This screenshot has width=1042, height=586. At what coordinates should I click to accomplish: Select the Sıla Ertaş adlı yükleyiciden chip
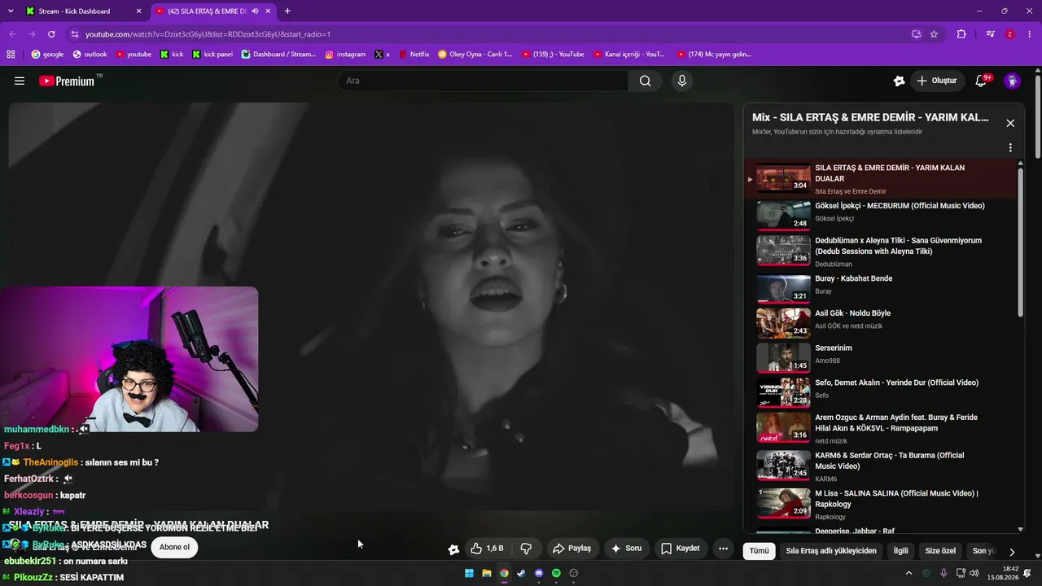point(831,551)
